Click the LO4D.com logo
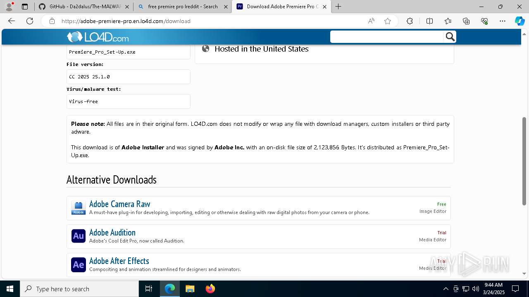This screenshot has width=529, height=297. (98, 37)
